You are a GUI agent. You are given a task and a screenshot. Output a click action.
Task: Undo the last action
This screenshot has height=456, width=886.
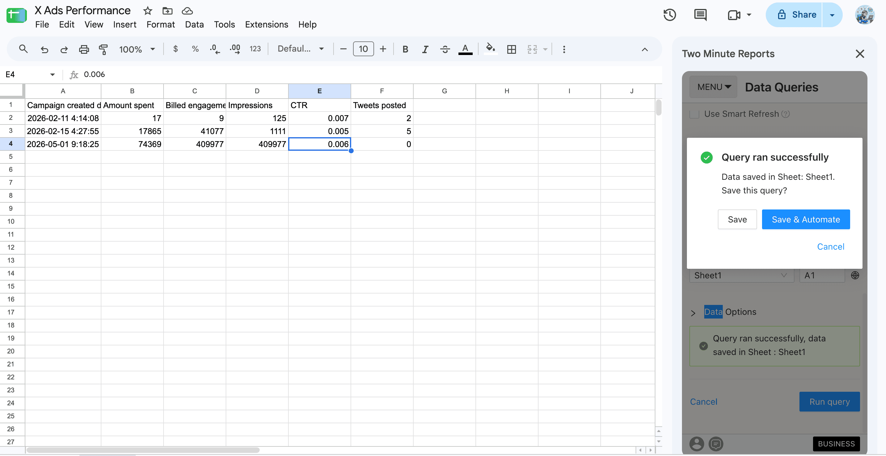click(x=44, y=49)
